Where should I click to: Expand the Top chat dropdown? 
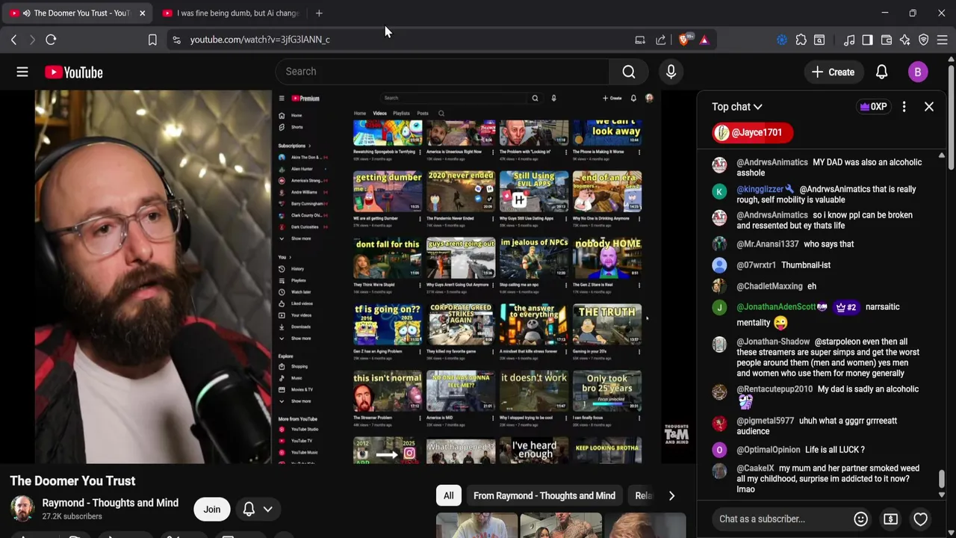[x=736, y=107]
